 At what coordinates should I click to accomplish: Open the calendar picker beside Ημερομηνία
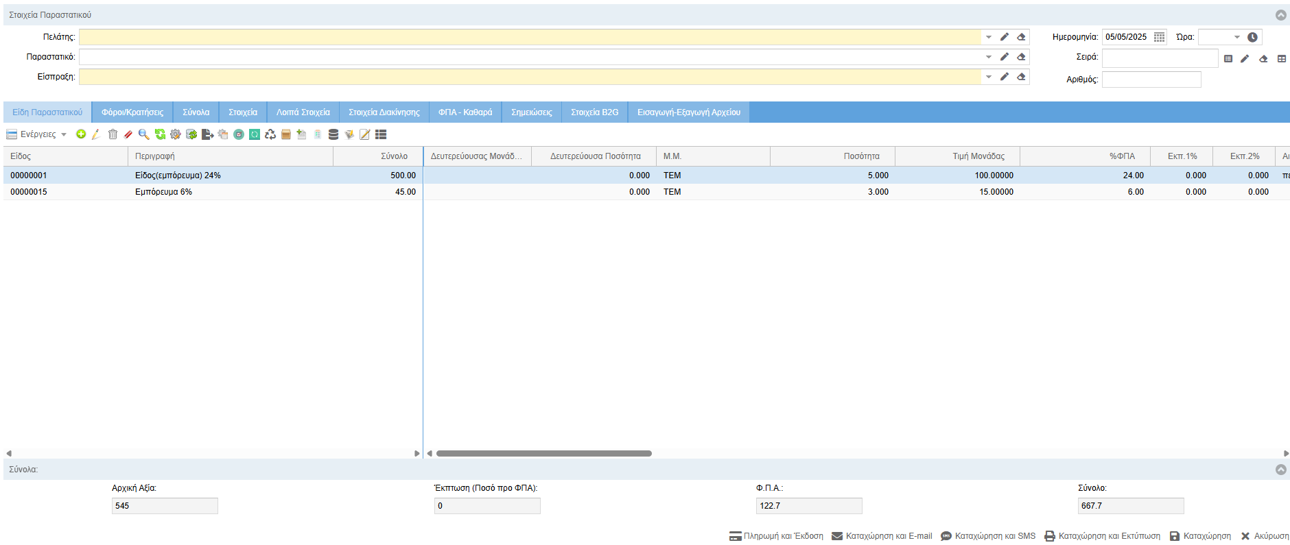1159,37
